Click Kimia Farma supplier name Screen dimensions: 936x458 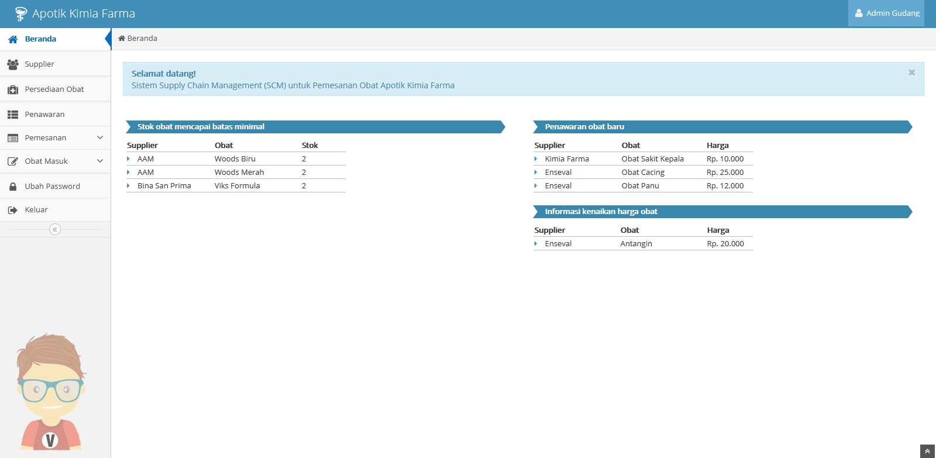point(567,159)
